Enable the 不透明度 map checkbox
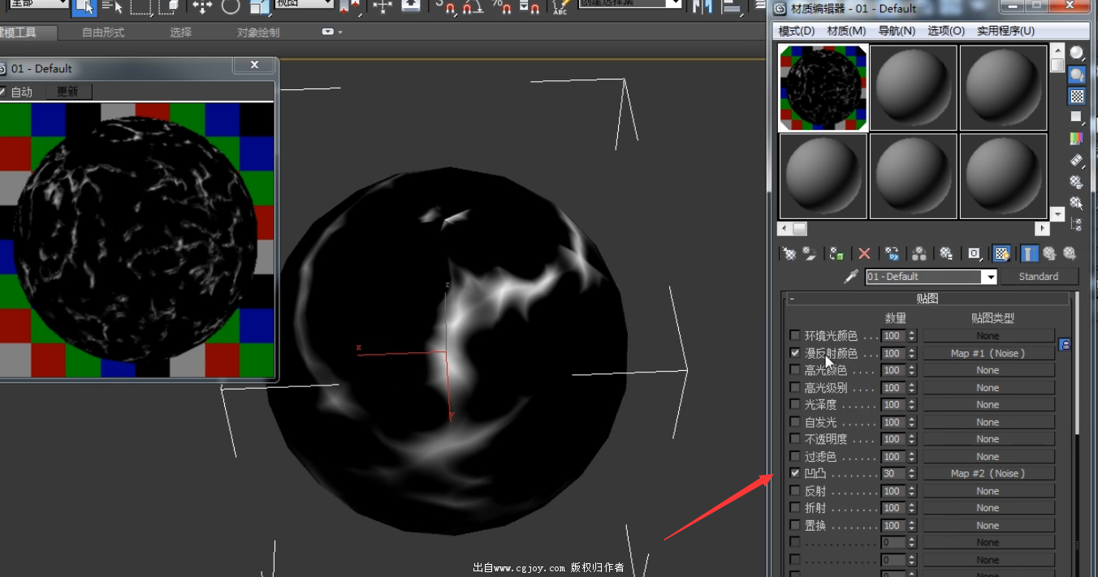The height and width of the screenshot is (577, 1098). tap(794, 439)
